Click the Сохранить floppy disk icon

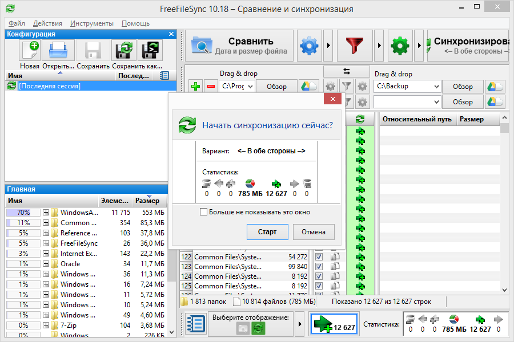93,51
